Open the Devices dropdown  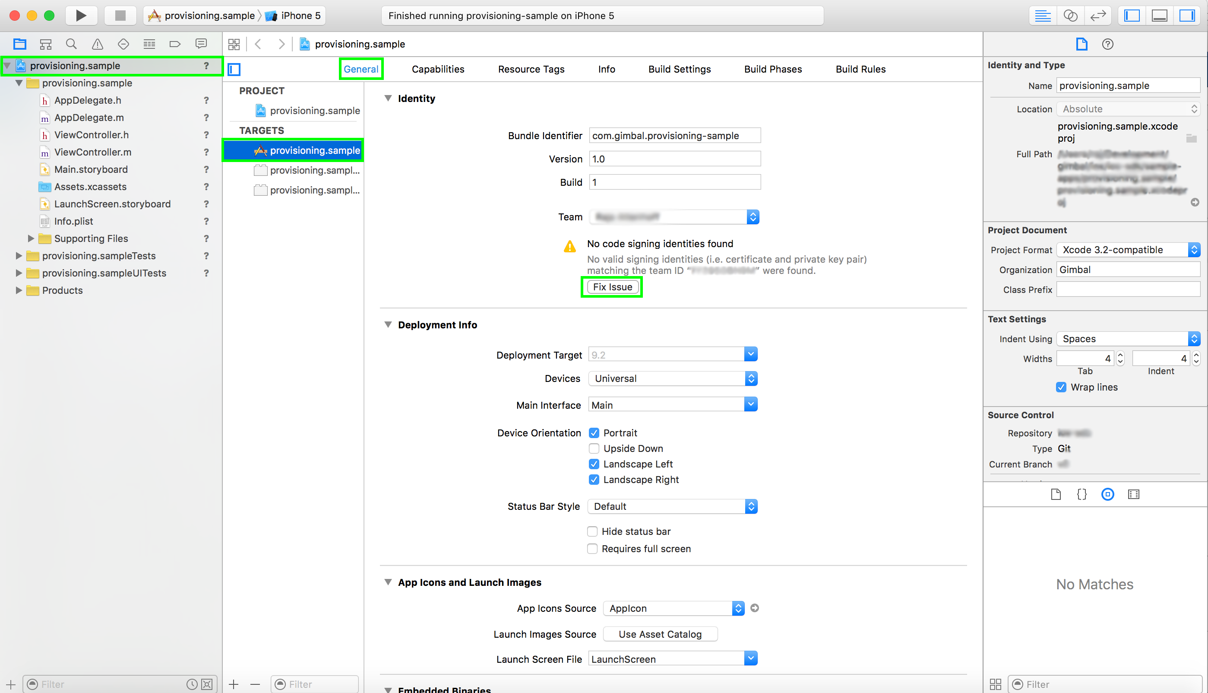[673, 378]
